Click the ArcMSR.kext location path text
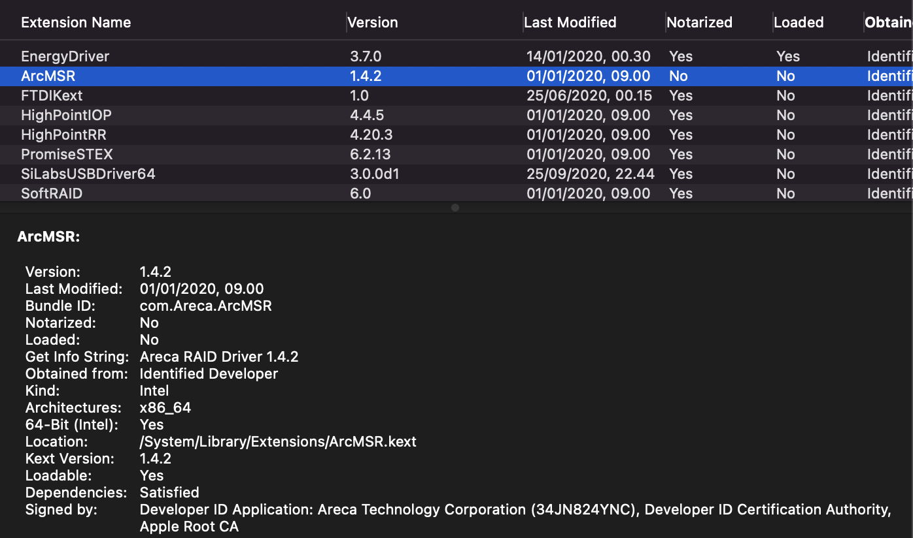The image size is (913, 538). tap(278, 442)
